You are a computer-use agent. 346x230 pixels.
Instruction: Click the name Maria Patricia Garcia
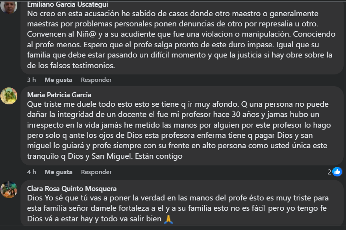[x=59, y=95]
